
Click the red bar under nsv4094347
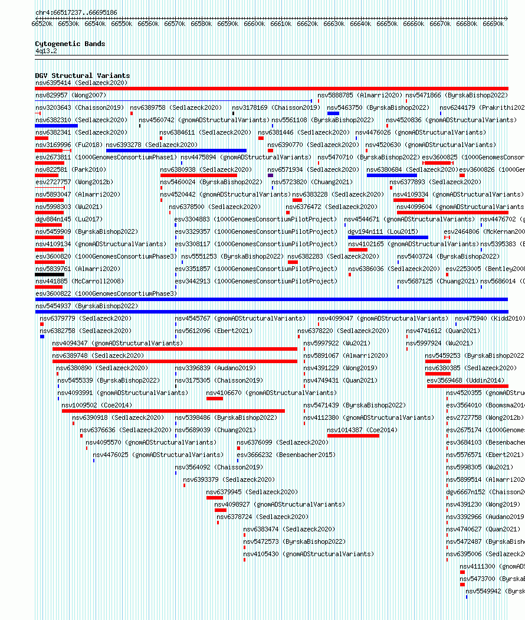tap(175, 349)
